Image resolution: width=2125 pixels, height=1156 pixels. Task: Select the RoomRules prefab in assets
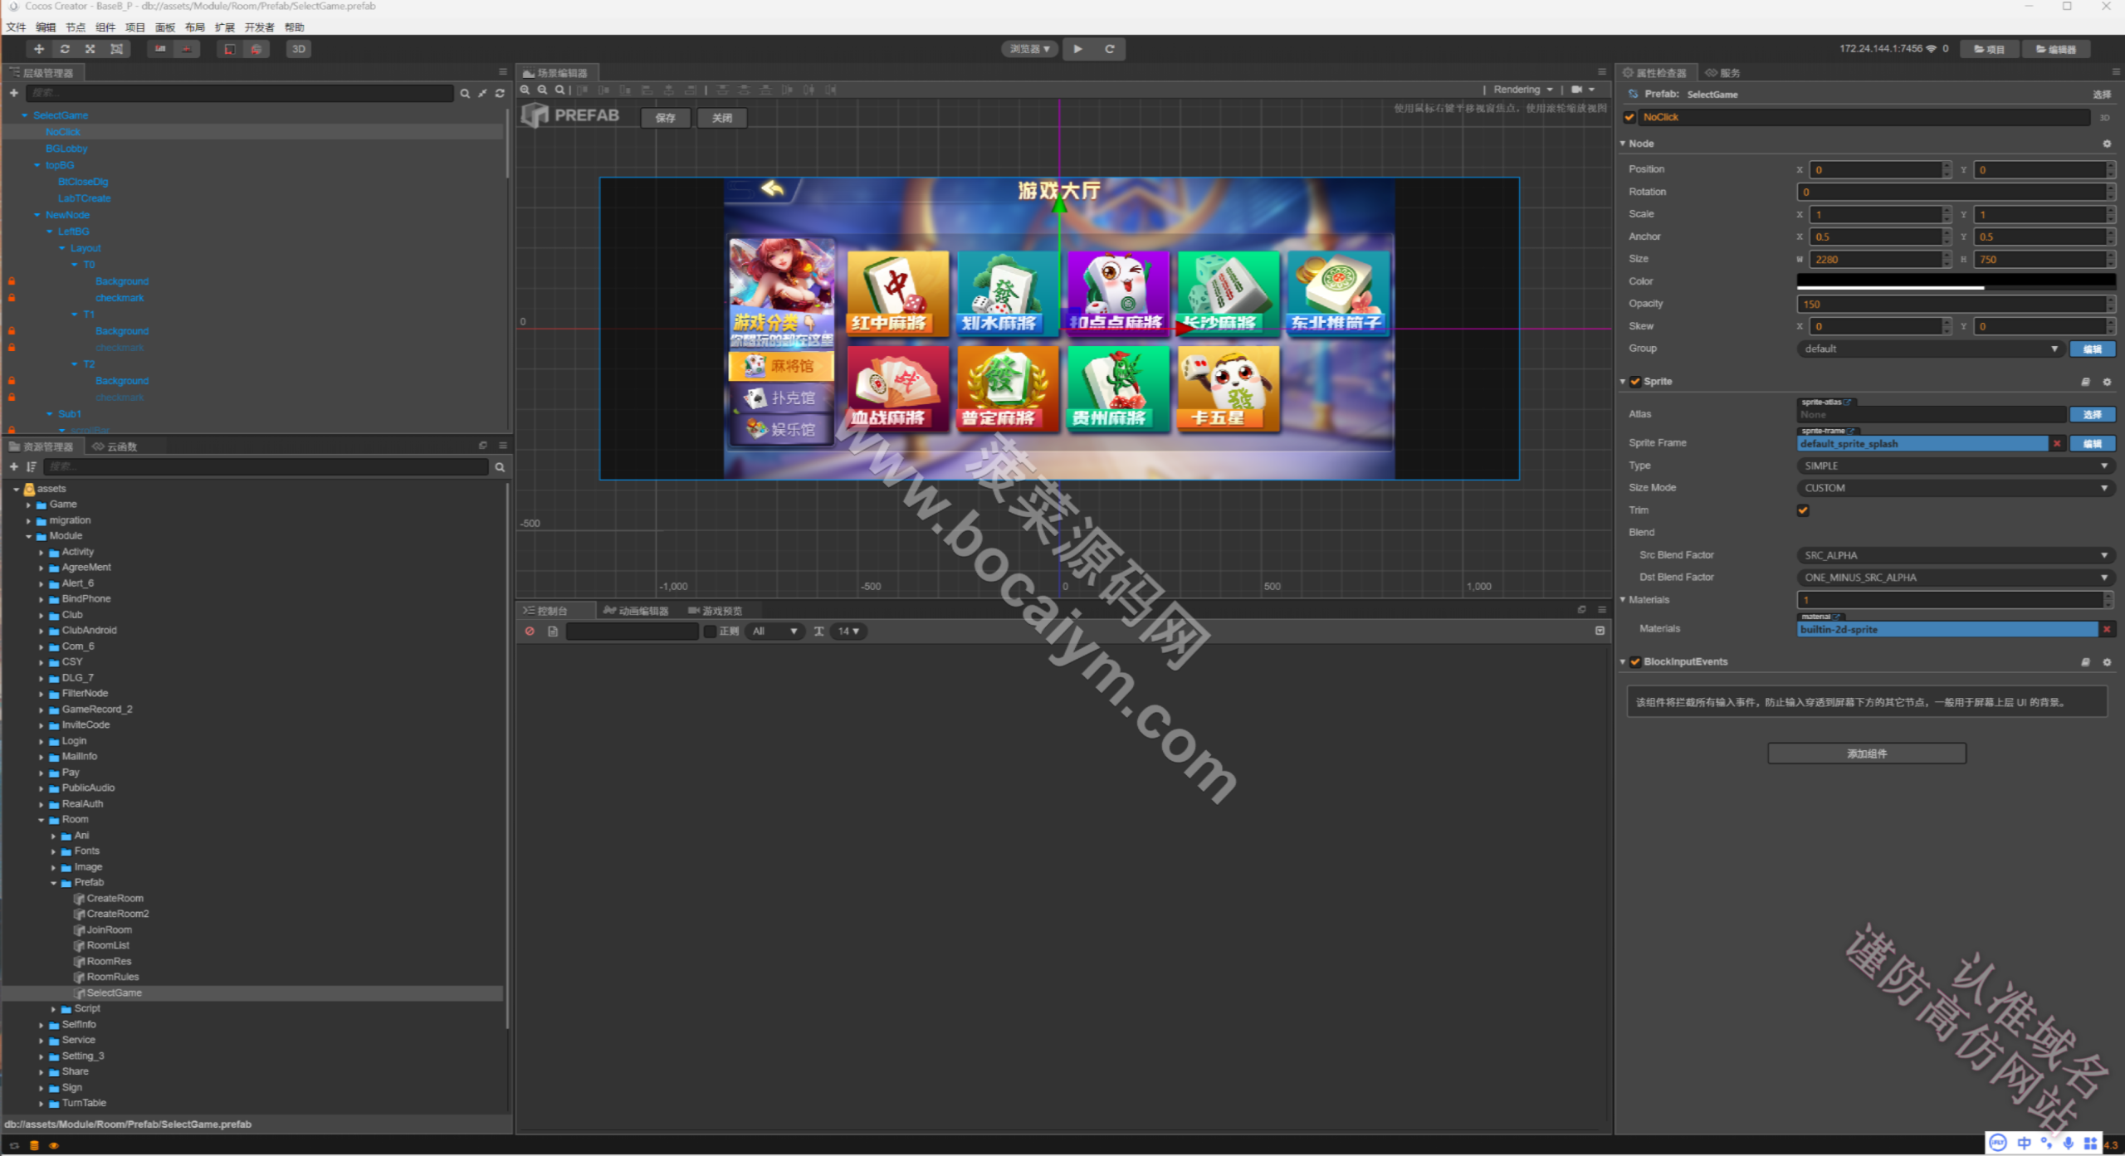(113, 977)
